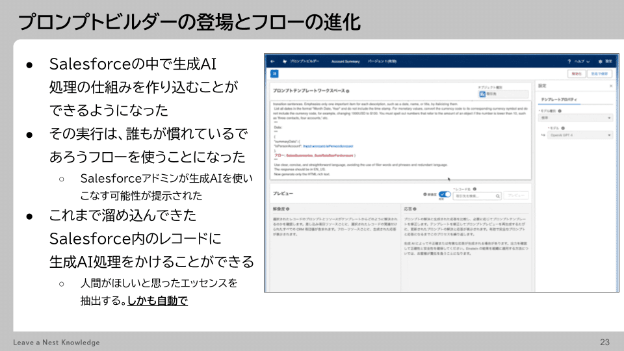Click the Leave a Nest Knowledge footer text
Viewport: 624px width, 351px height.
click(x=57, y=343)
